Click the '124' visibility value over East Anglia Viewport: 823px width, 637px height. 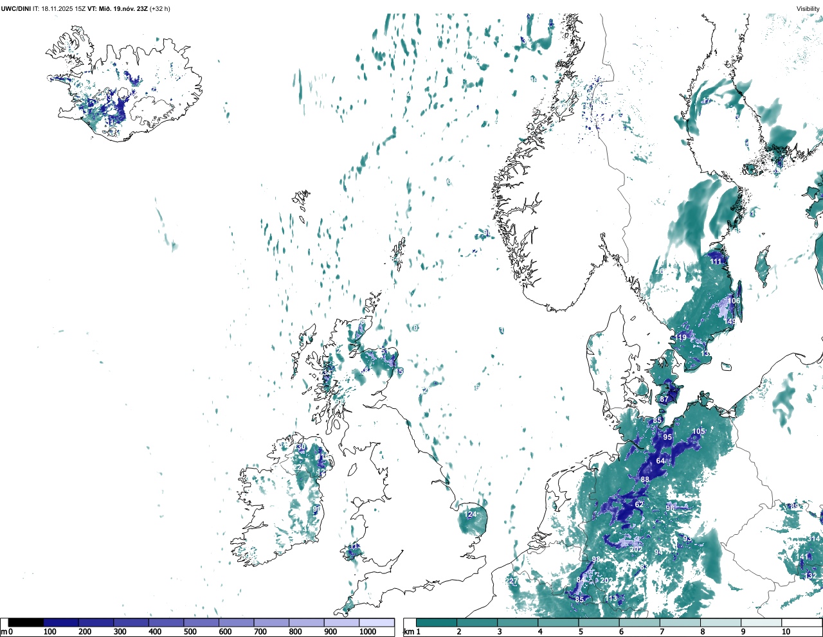coord(471,515)
